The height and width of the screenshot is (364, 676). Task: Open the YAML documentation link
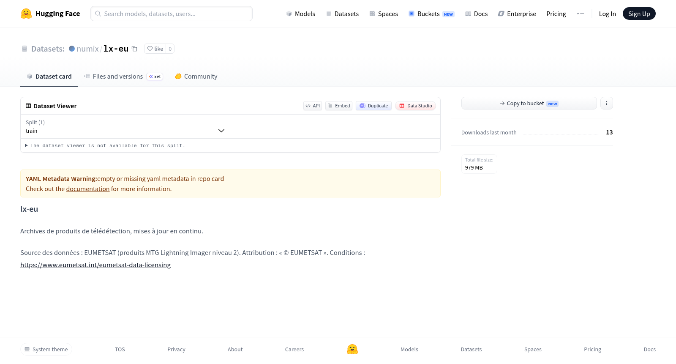coord(88,189)
